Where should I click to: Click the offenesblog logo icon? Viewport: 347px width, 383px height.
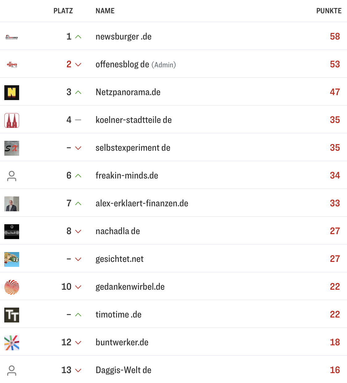(x=11, y=64)
